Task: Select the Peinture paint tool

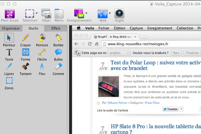Action: [x=42, y=38]
